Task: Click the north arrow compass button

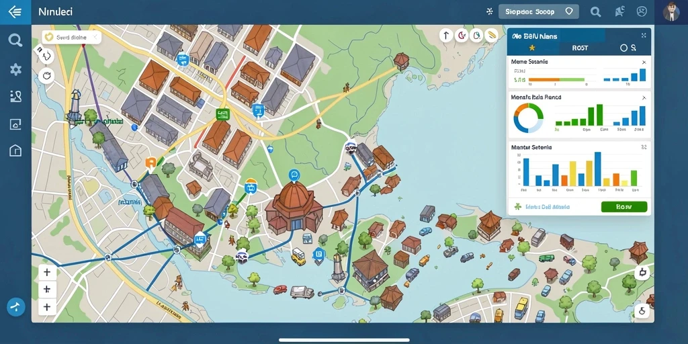Action: (x=446, y=36)
